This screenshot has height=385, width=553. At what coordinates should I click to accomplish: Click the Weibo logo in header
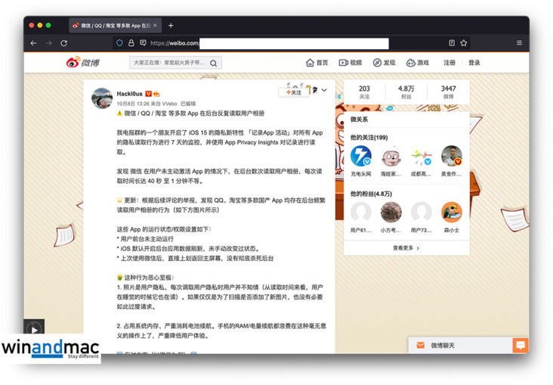(82, 63)
